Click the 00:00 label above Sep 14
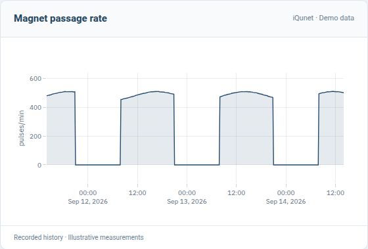 pos(286,193)
